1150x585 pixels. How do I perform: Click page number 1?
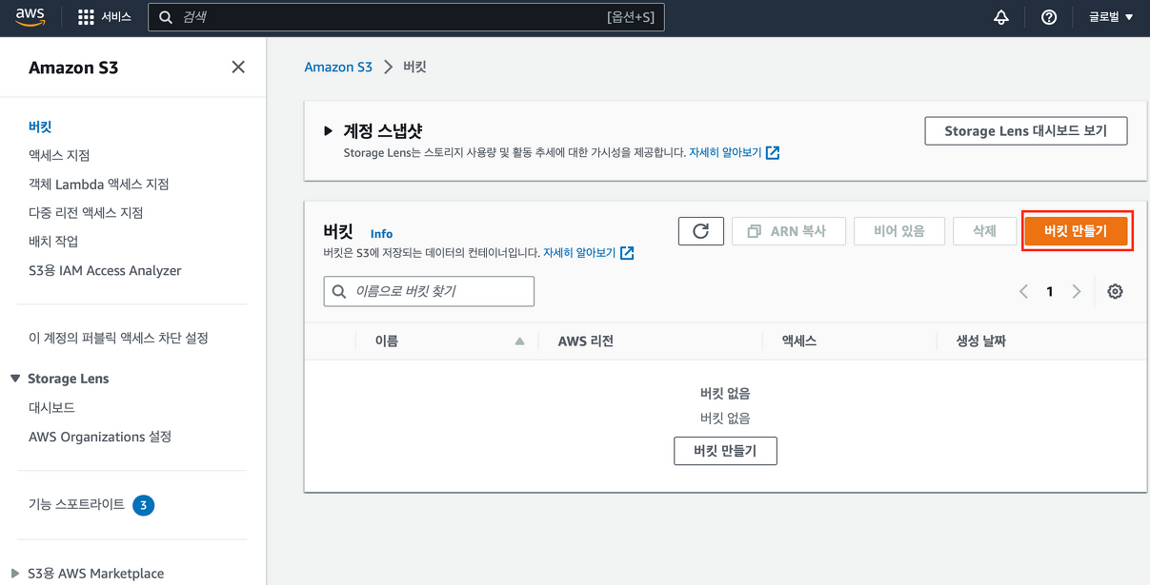[1050, 292]
